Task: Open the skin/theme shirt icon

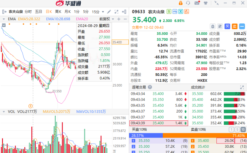Action: pyautogui.click(x=206, y=3)
